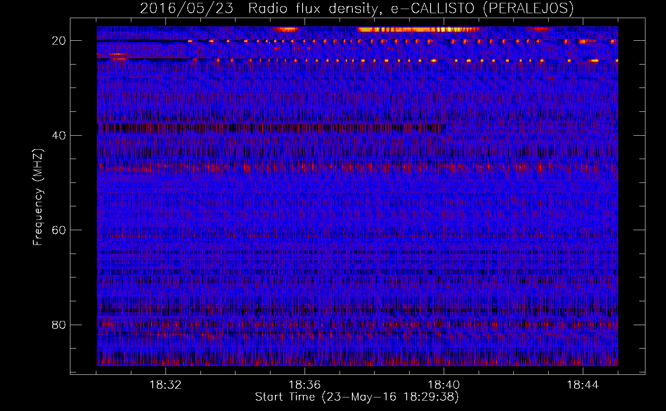This screenshot has height=411, width=666.
Task: Click the 18:32 time tick label
Action: coord(165,385)
